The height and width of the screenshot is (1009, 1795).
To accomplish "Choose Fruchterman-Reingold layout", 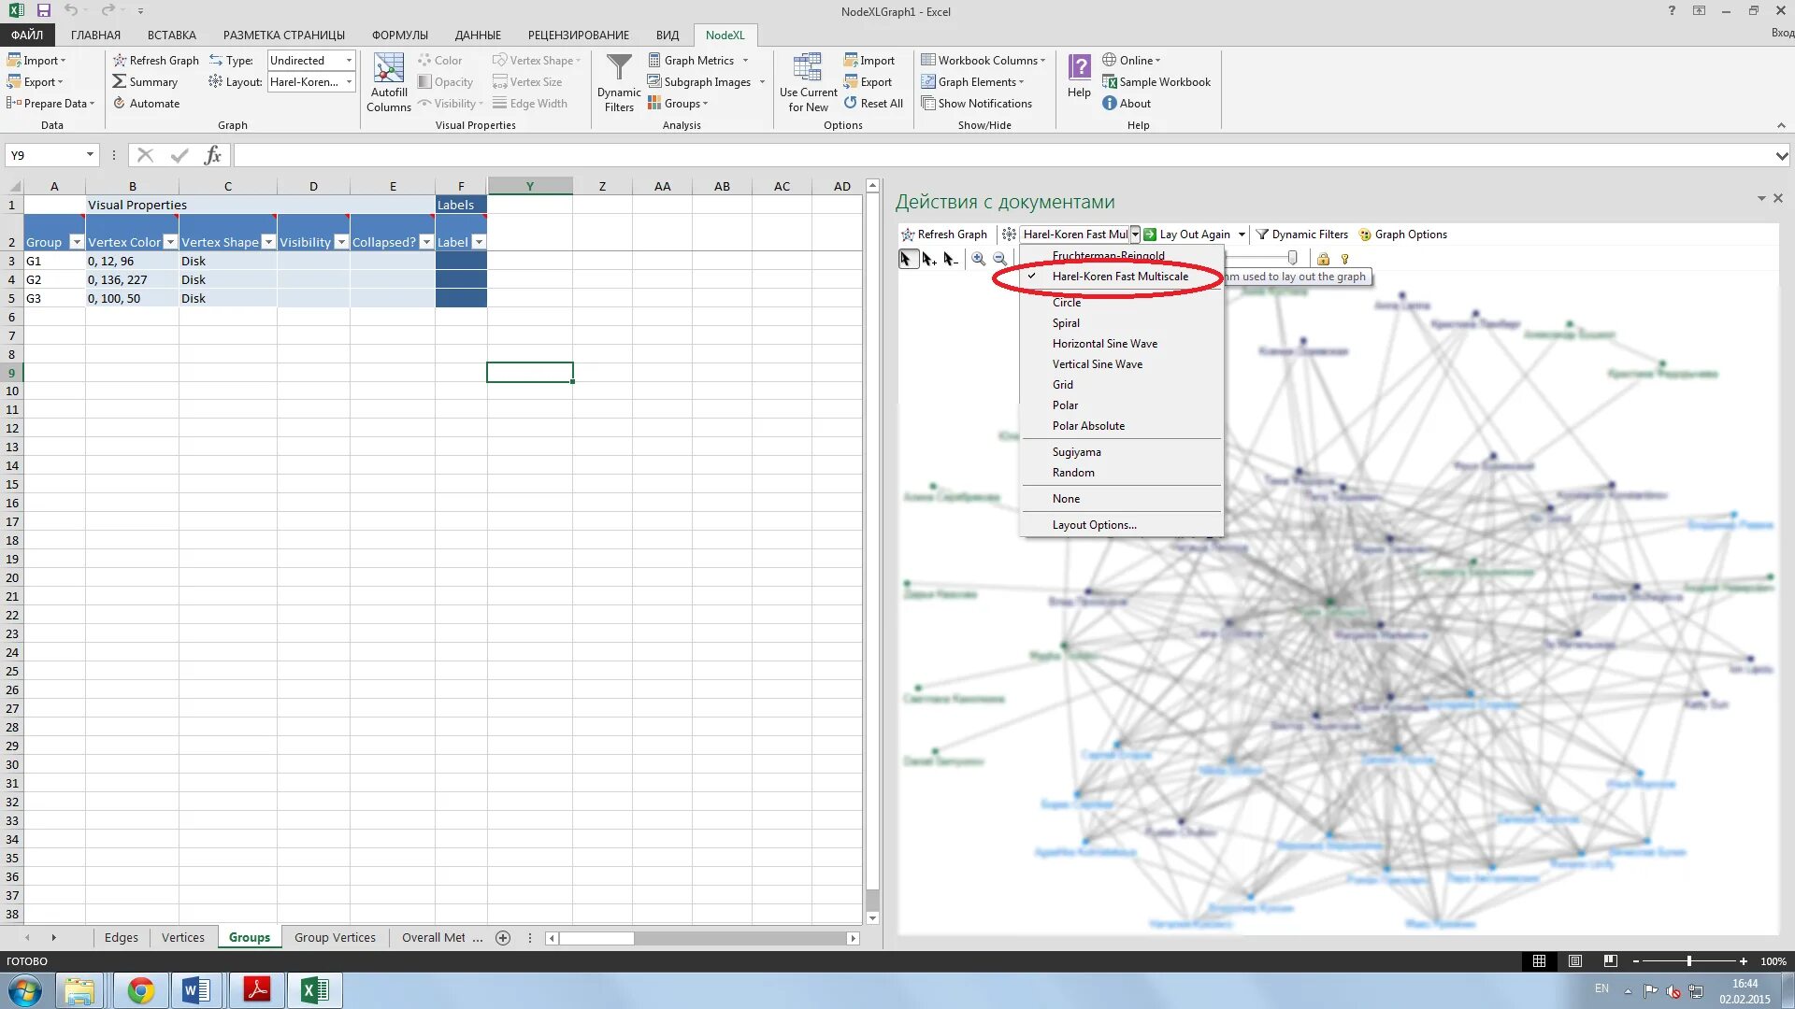I will (x=1108, y=256).
